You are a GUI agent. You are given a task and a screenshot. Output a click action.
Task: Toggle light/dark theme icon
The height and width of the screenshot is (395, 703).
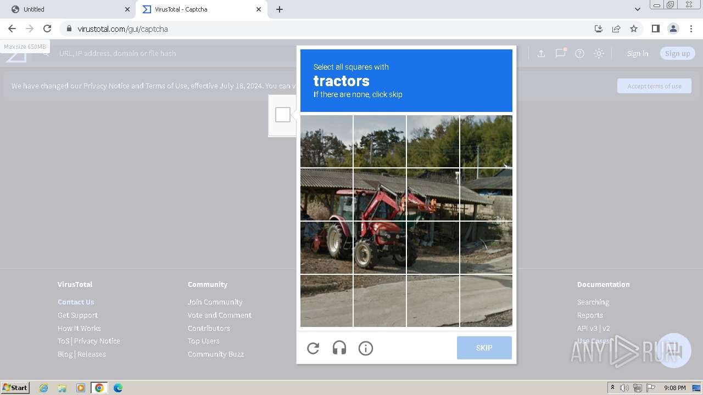[x=599, y=53]
